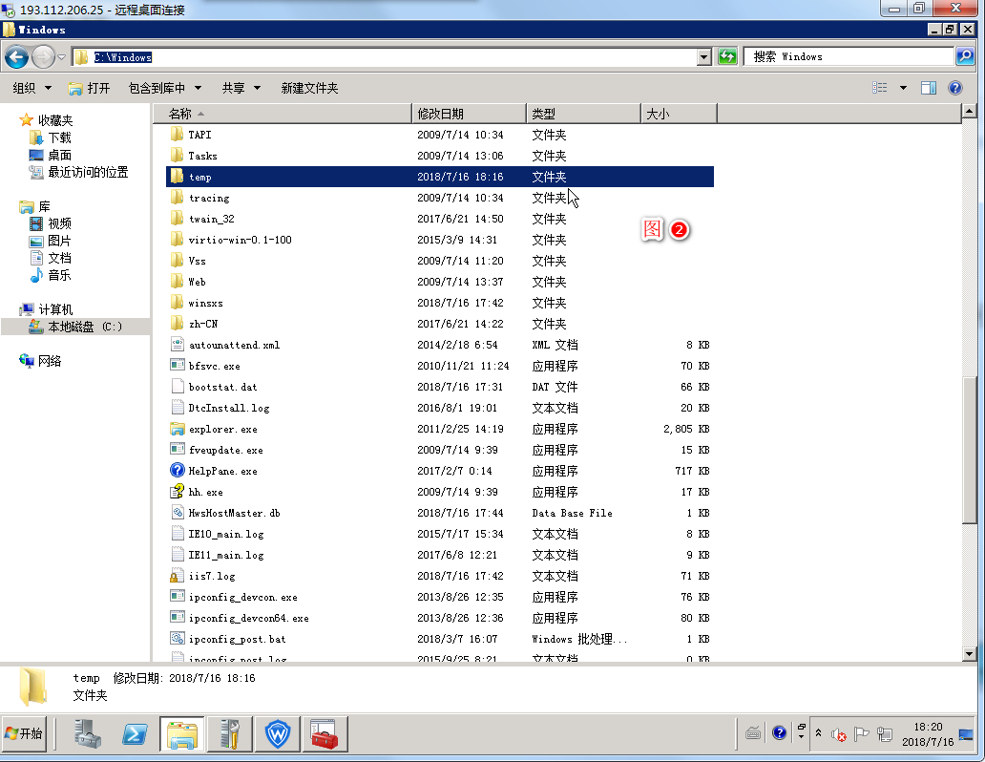
Task: Click the Server Manager taskbar icon
Action: [x=87, y=734]
